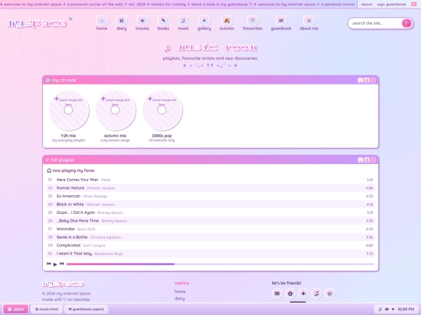Visit the autumn leaf icon

(227, 21)
